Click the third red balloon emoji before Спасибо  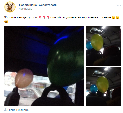[x=48, y=17]
